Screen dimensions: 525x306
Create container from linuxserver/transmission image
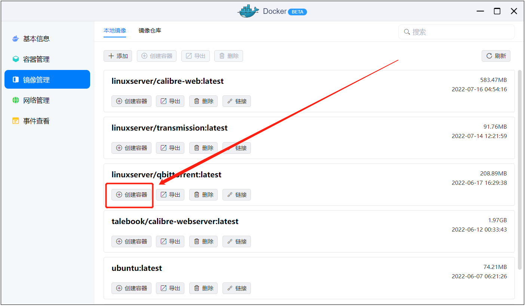click(131, 148)
